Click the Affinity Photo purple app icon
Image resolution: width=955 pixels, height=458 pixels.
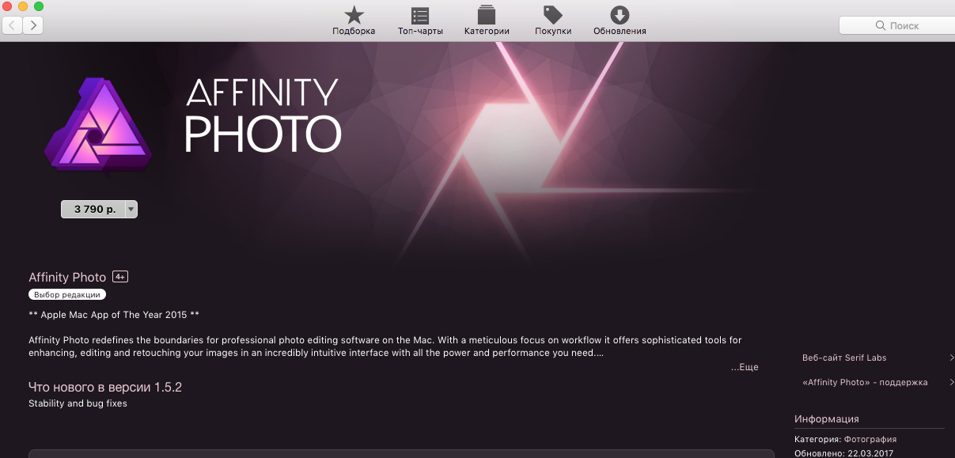pos(98,125)
